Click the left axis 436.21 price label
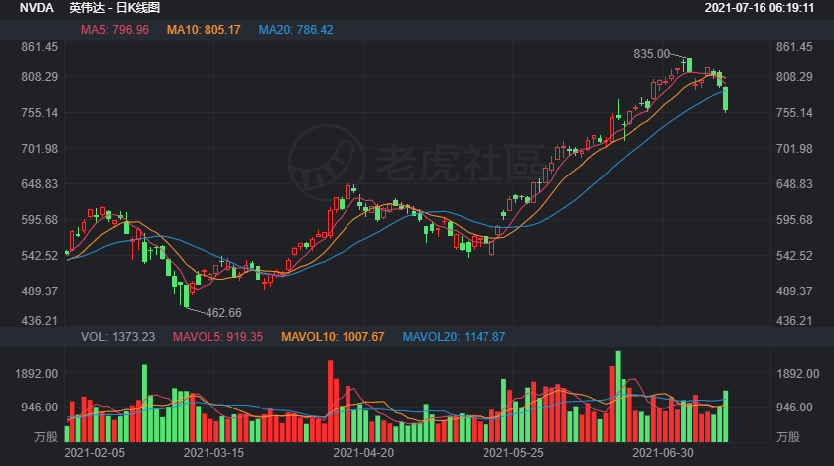834x466 pixels. [x=40, y=320]
